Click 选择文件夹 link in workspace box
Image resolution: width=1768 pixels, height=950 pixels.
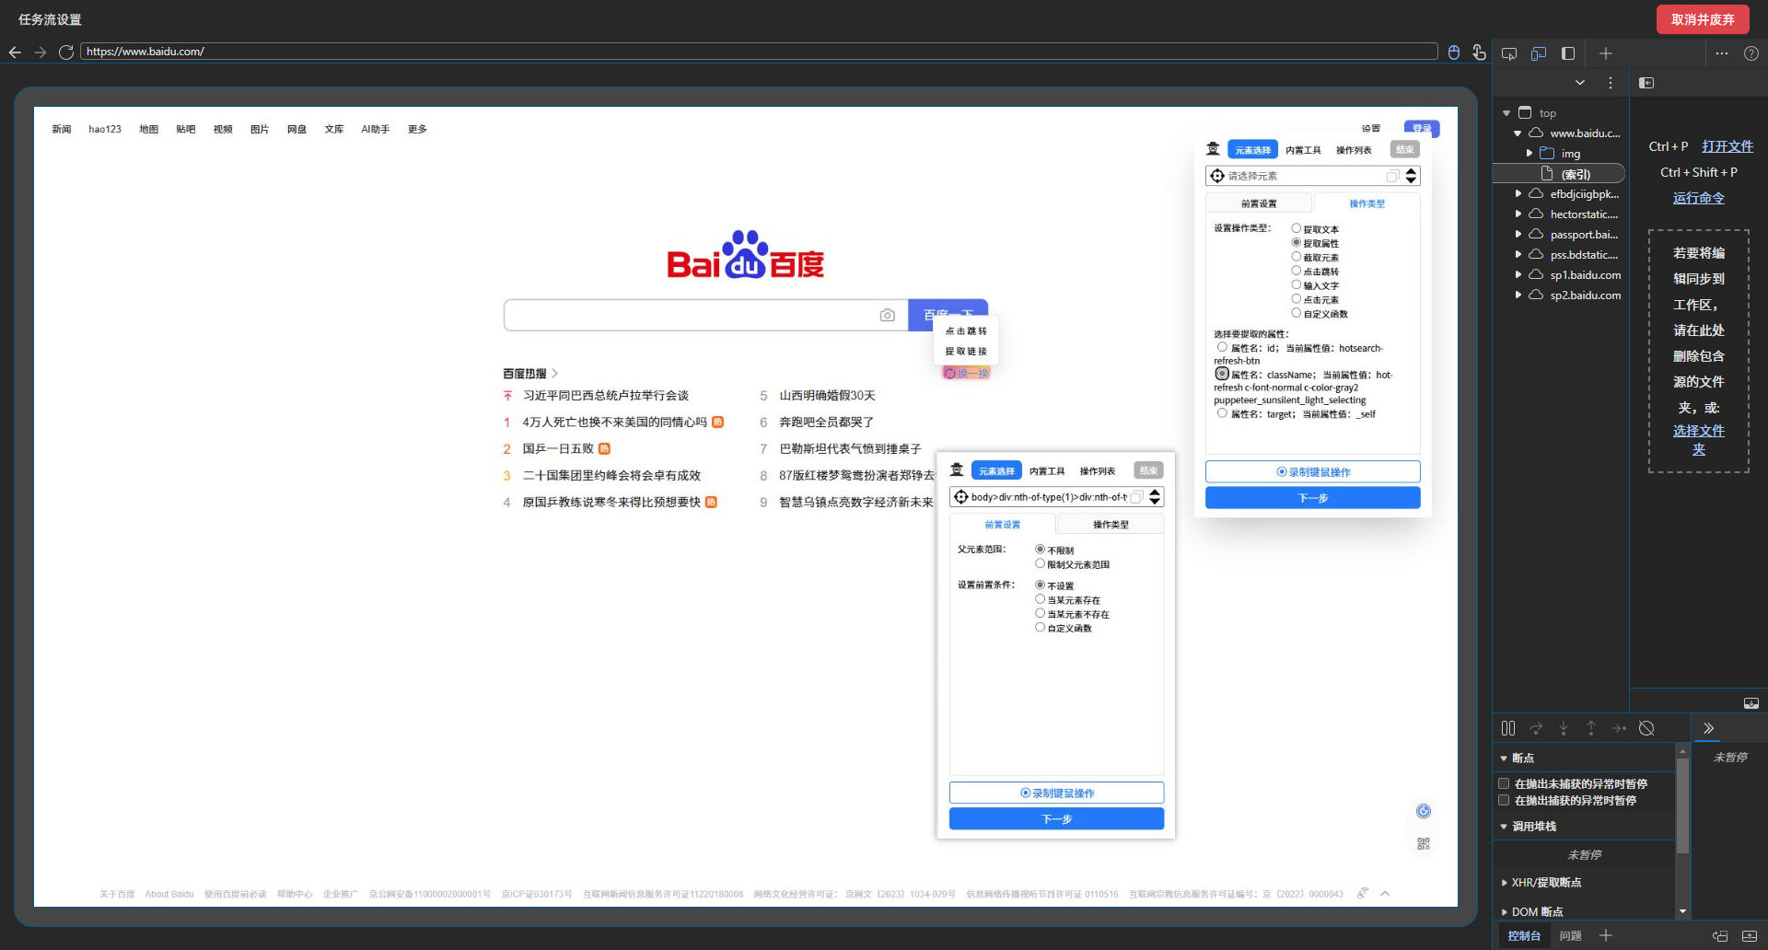(x=1699, y=440)
